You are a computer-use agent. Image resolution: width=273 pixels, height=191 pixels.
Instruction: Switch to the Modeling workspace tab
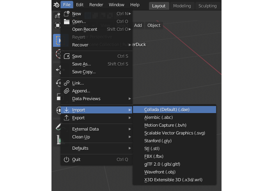tap(182, 6)
